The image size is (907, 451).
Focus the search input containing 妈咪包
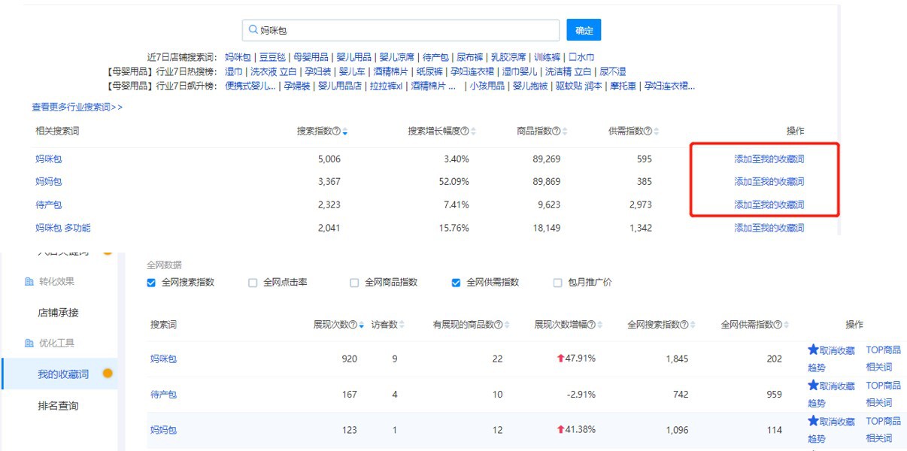pyautogui.click(x=401, y=31)
